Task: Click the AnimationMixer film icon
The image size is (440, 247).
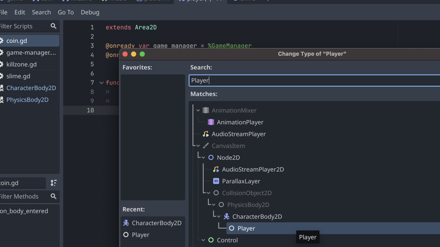Action: [x=206, y=111]
